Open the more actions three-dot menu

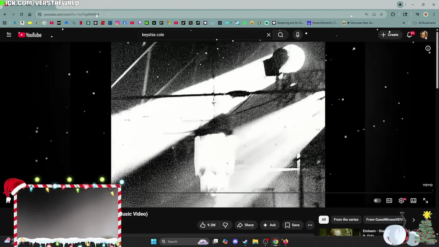[x=310, y=225]
